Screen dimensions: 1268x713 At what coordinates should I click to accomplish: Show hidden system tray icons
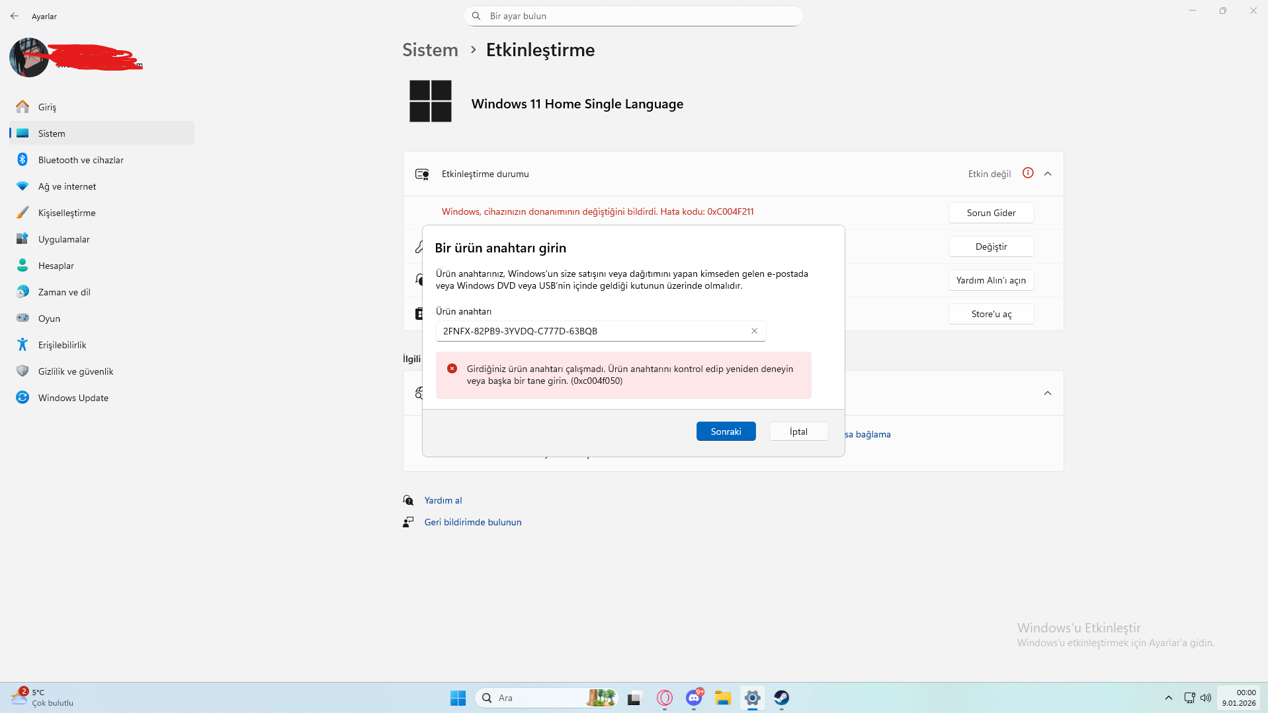(1169, 698)
